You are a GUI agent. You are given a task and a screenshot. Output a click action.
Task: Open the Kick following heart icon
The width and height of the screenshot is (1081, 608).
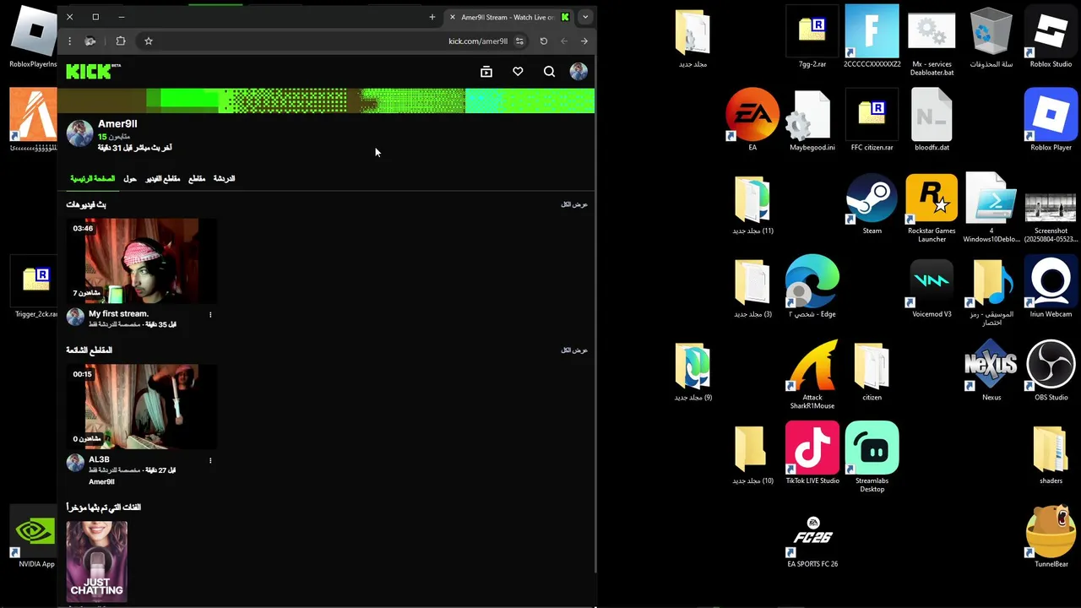pos(518,72)
